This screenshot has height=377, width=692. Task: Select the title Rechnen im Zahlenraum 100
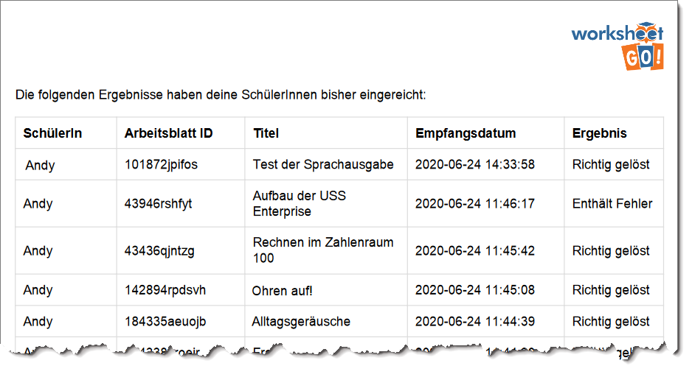pos(323,250)
